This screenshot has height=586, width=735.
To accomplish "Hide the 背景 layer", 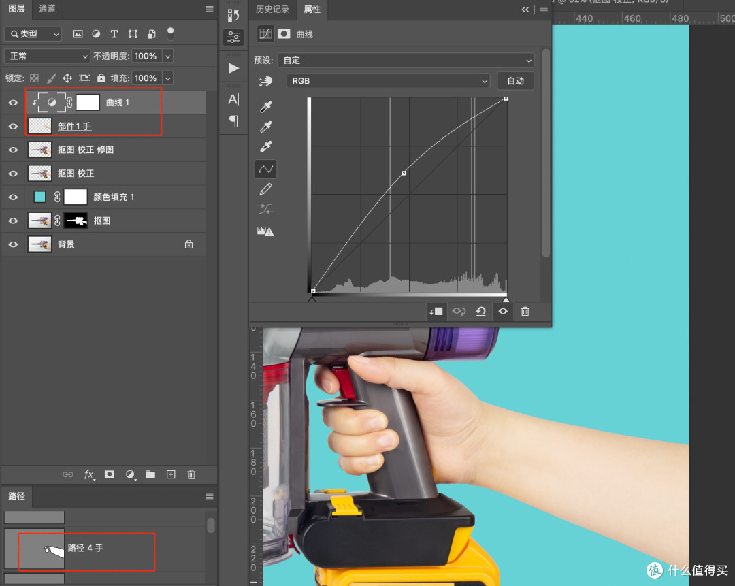I will point(13,244).
